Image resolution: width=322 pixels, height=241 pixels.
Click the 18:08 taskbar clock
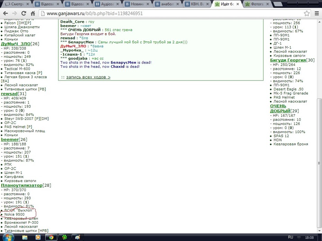pos(309,238)
